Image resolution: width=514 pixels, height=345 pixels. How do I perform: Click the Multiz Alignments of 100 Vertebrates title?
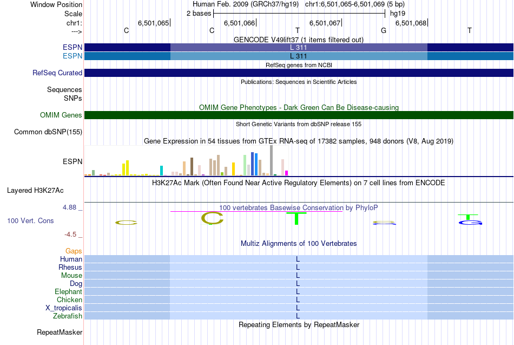point(299,244)
